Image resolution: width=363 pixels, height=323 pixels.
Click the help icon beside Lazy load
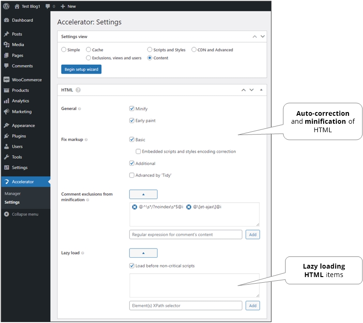(83, 253)
